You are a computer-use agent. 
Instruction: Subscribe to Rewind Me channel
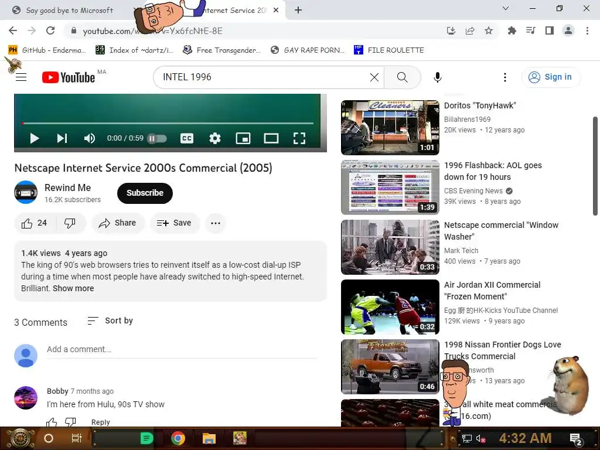tap(145, 193)
